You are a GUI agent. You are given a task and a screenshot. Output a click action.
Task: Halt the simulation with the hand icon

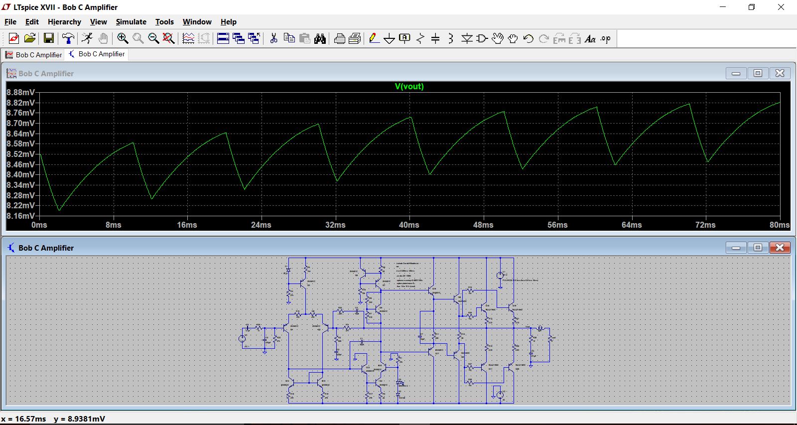pyautogui.click(x=103, y=38)
